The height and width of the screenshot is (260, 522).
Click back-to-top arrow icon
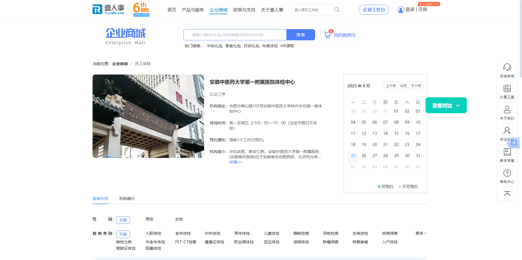tap(507, 194)
